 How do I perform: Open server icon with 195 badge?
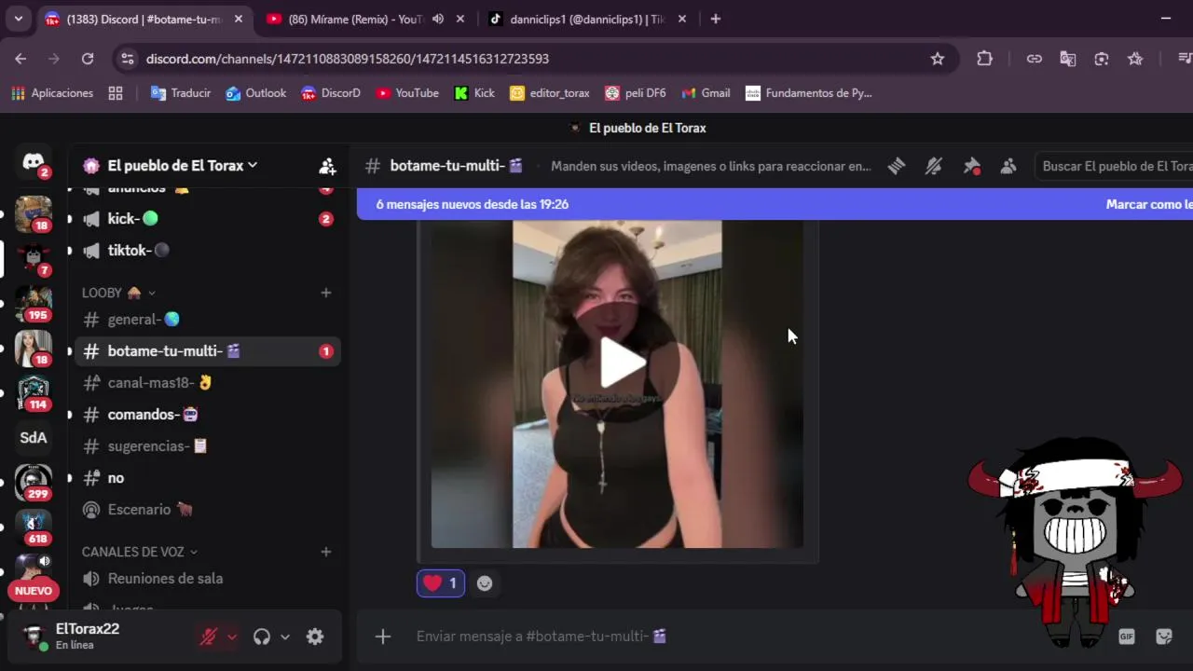tap(34, 303)
